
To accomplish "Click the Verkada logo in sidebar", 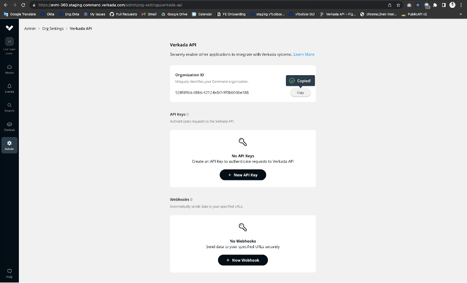I will [x=9, y=27].
